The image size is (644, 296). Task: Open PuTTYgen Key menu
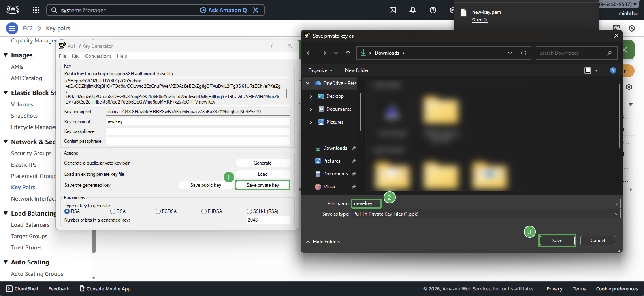tap(75, 56)
